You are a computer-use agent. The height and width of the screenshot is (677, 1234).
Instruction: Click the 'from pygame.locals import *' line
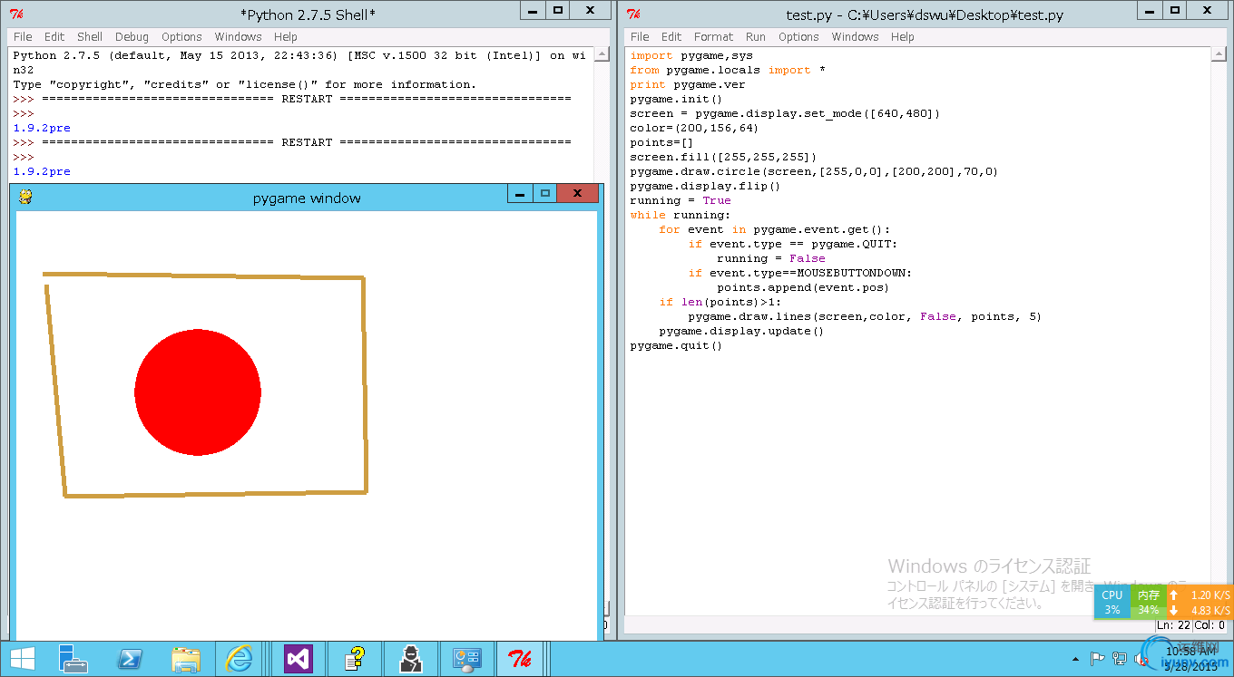[x=728, y=70]
